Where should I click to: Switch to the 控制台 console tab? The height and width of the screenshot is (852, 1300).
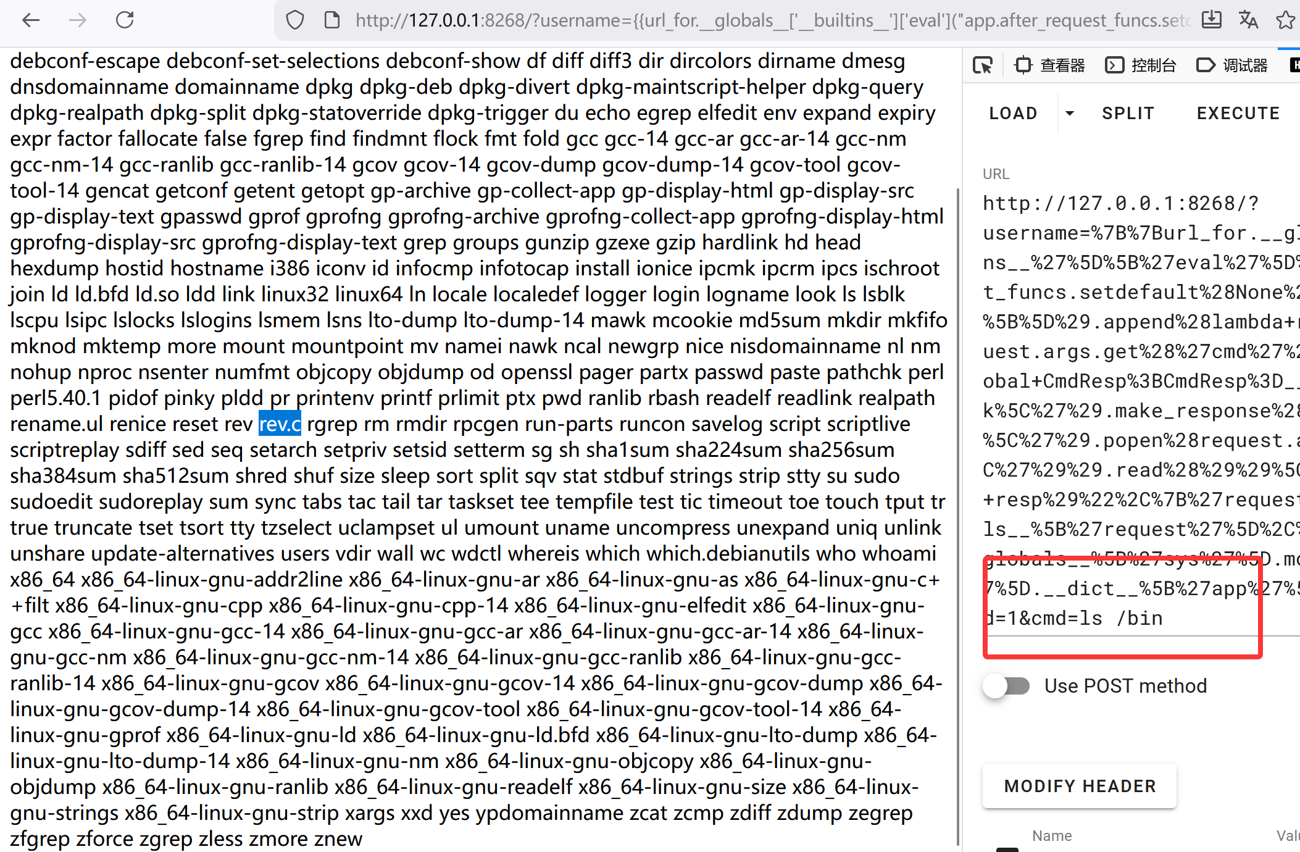(x=1141, y=65)
